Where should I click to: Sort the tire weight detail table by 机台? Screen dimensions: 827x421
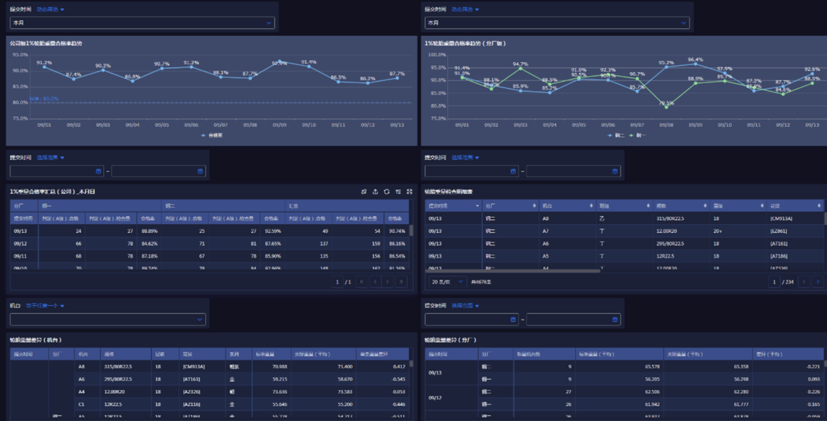tap(591, 206)
